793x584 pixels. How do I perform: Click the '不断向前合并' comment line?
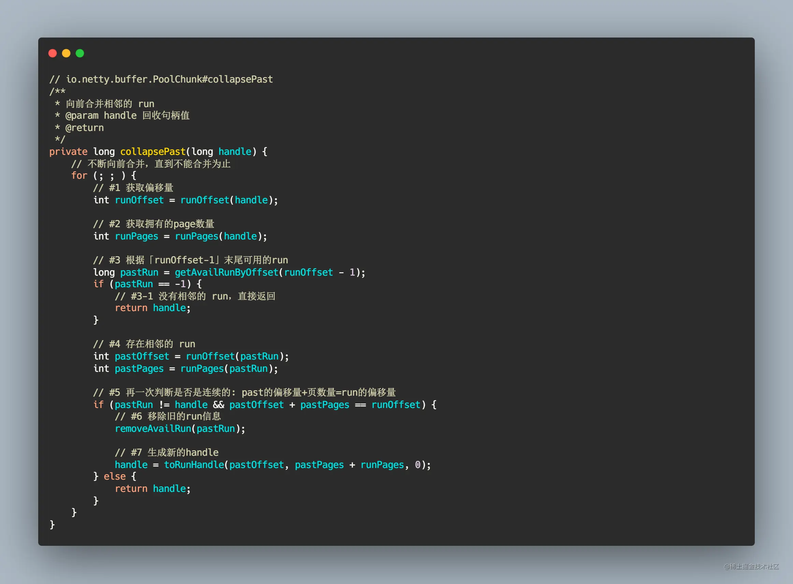point(151,164)
